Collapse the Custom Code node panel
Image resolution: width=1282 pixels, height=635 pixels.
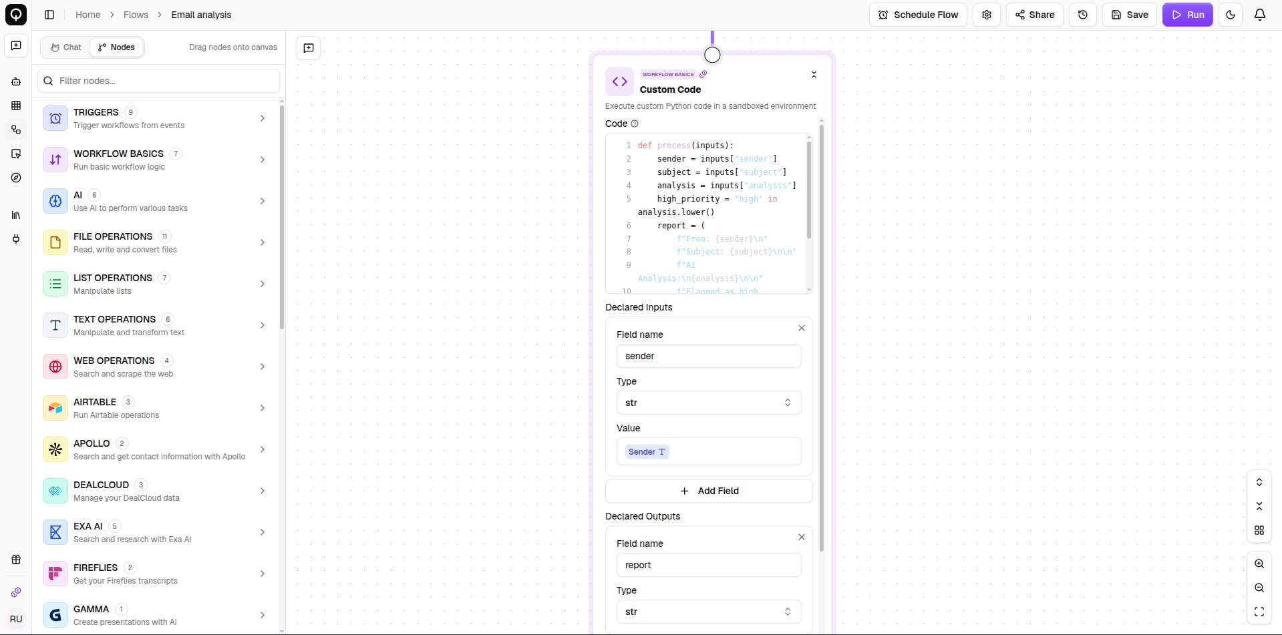pos(814,75)
